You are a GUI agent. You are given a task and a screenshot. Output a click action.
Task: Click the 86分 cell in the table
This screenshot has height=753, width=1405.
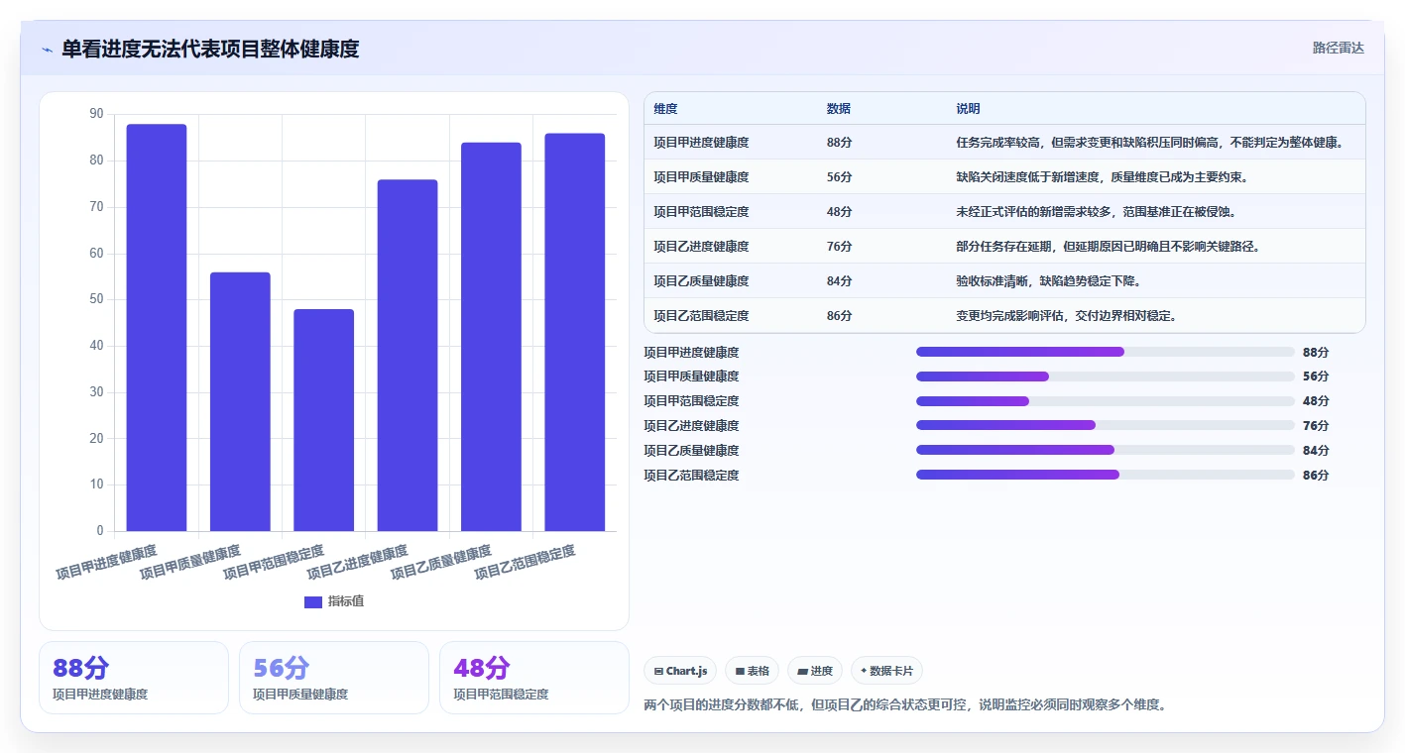point(839,316)
